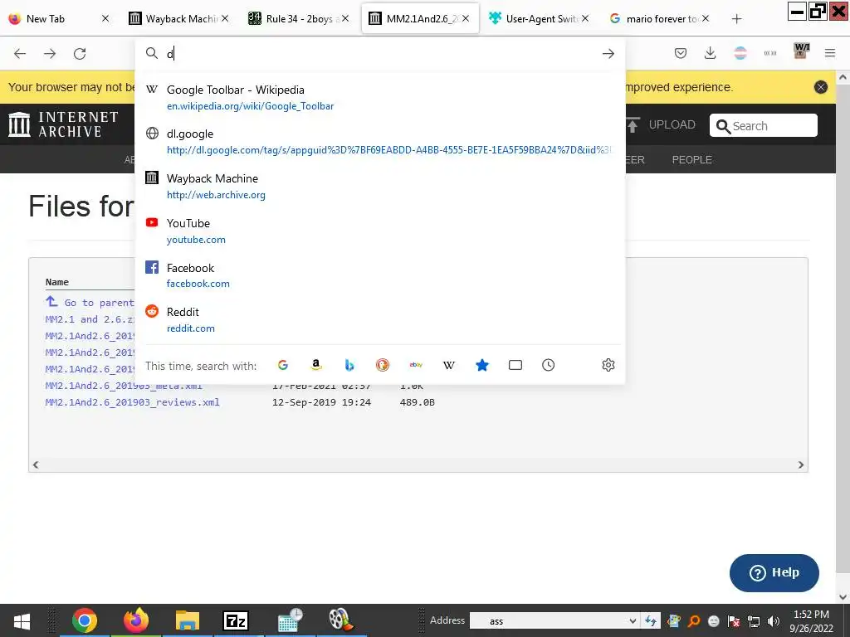The height and width of the screenshot is (637, 850).
Task: Open the Go to parent directory link
Action: (90, 302)
